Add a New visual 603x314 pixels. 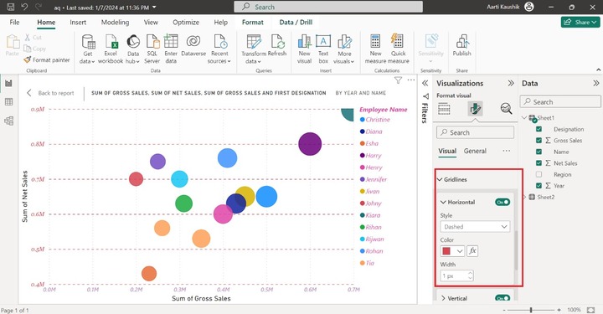[304, 49]
